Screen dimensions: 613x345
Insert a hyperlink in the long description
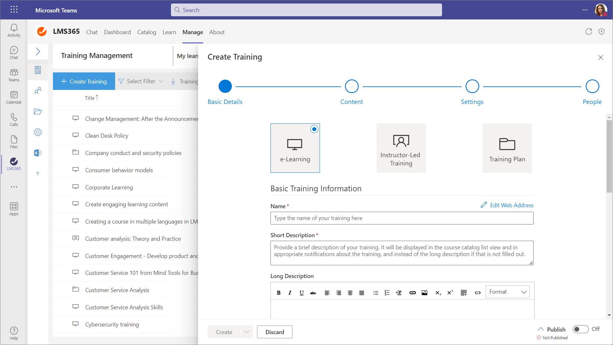412,293
